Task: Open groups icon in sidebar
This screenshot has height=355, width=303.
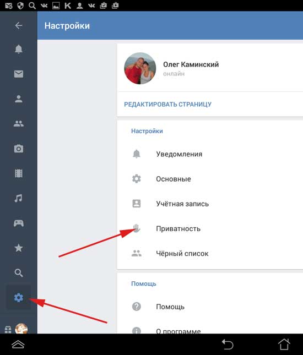Action: [19, 124]
